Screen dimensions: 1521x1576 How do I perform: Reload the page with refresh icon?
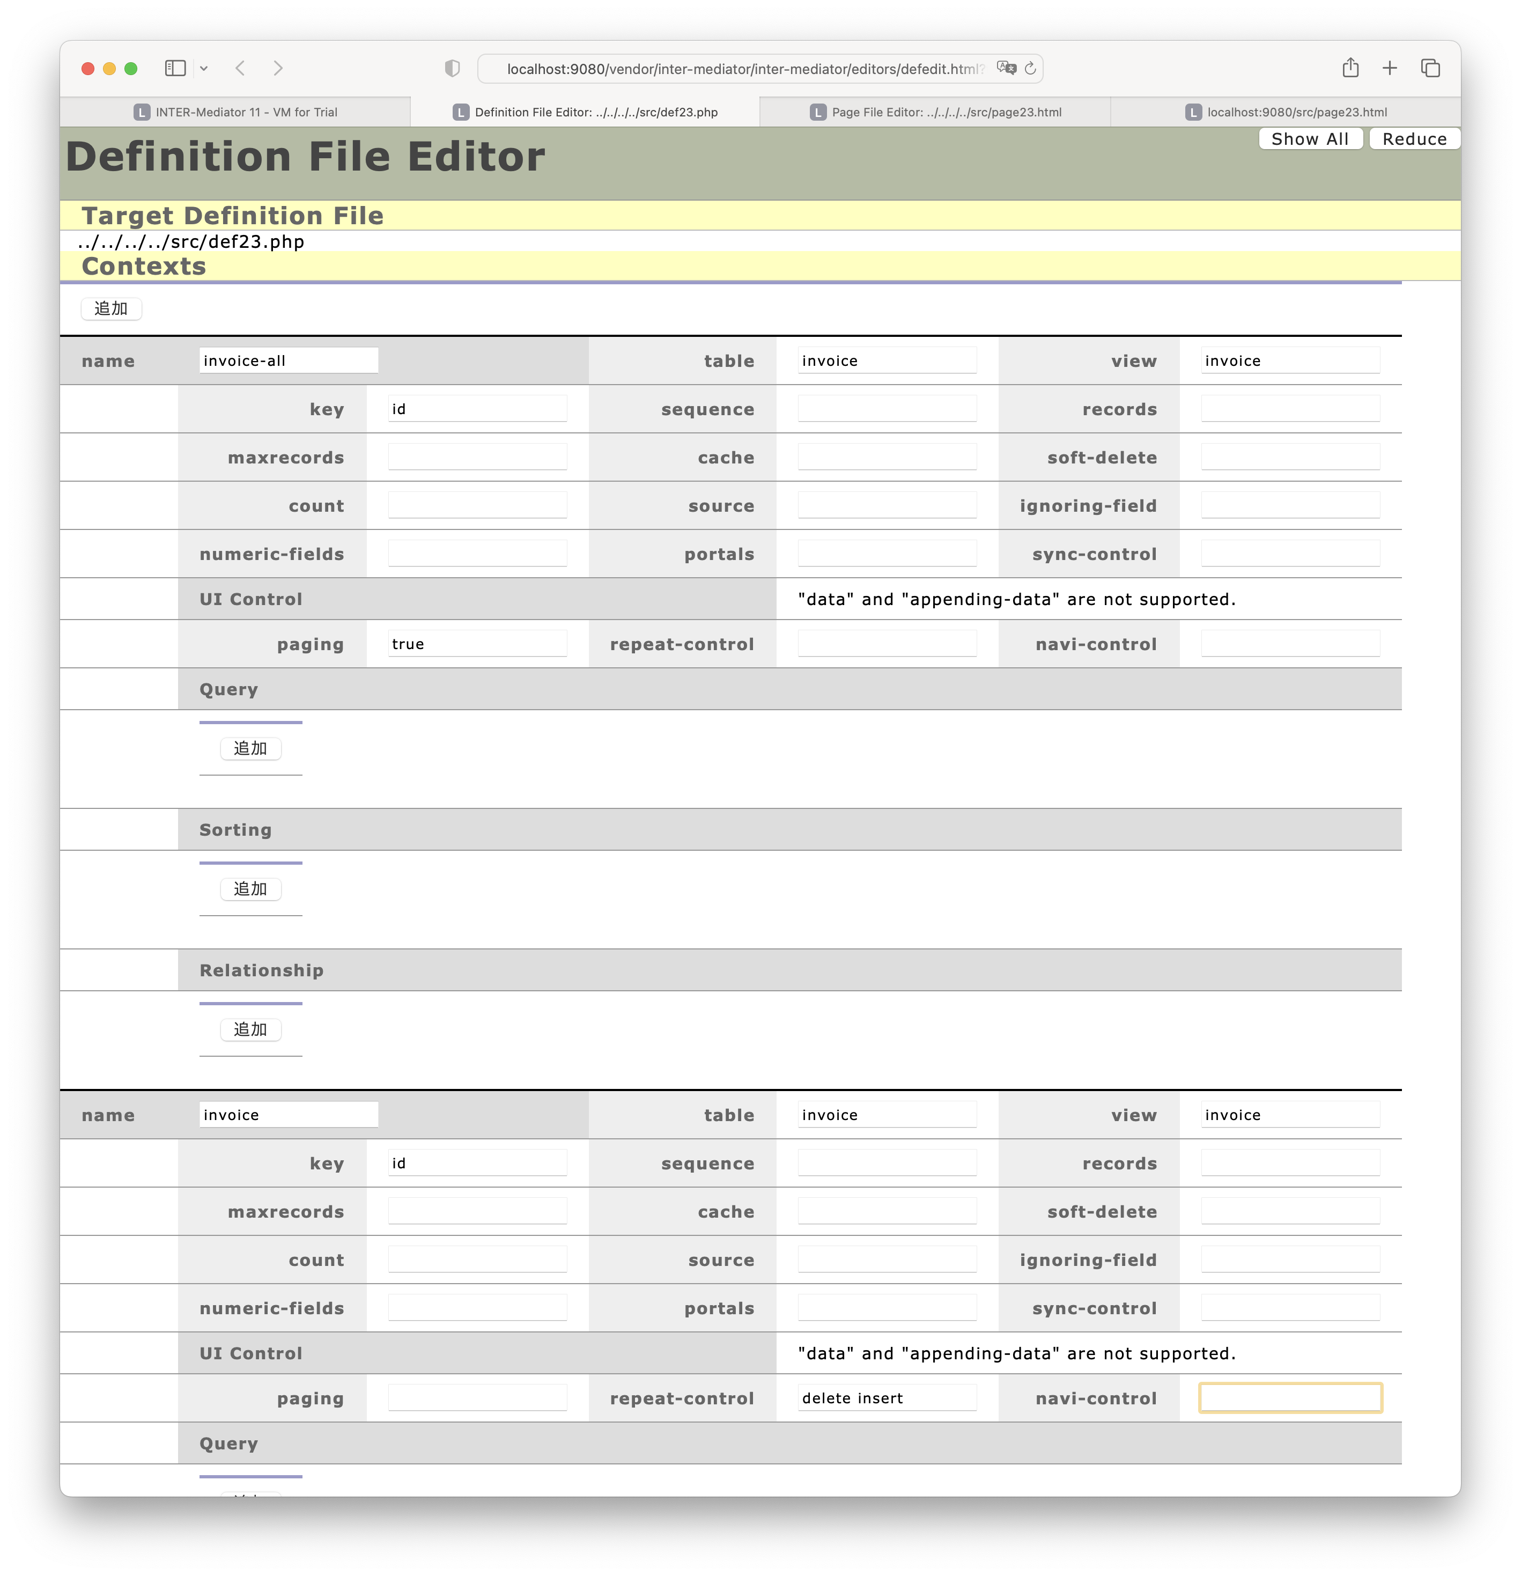click(x=1031, y=68)
